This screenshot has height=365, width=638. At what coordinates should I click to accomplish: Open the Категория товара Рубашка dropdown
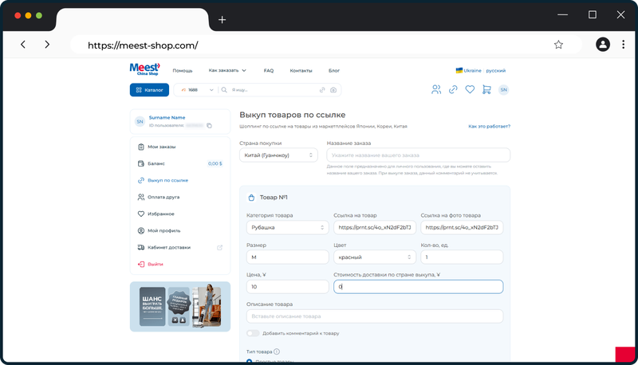tap(287, 227)
